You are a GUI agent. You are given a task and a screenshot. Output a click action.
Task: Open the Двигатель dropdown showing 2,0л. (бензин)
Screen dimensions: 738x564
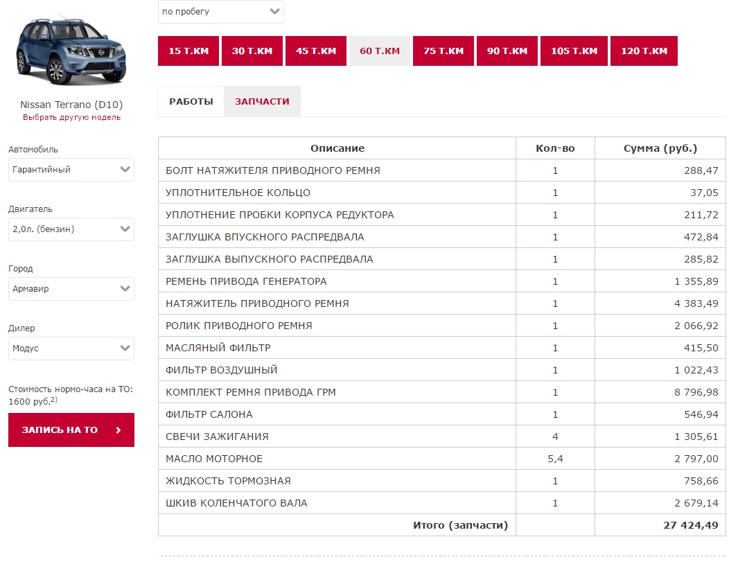71,229
